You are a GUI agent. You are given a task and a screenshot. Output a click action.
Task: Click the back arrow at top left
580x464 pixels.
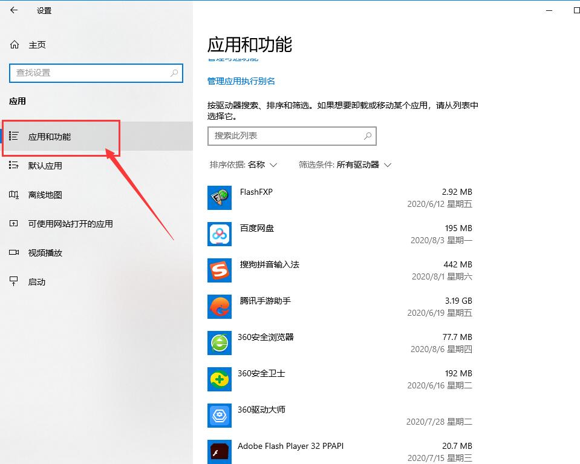pos(13,10)
